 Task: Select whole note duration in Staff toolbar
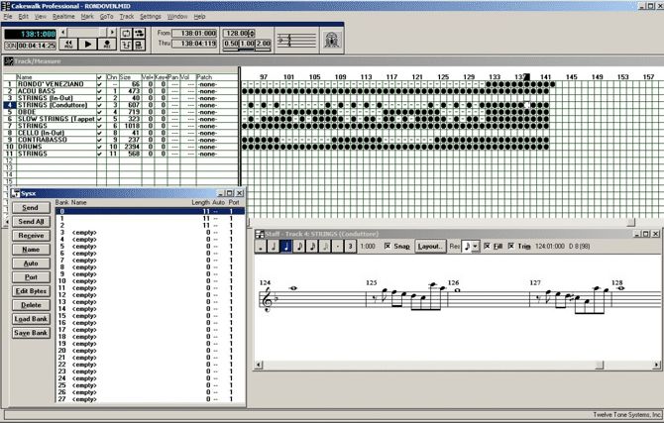click(x=261, y=246)
